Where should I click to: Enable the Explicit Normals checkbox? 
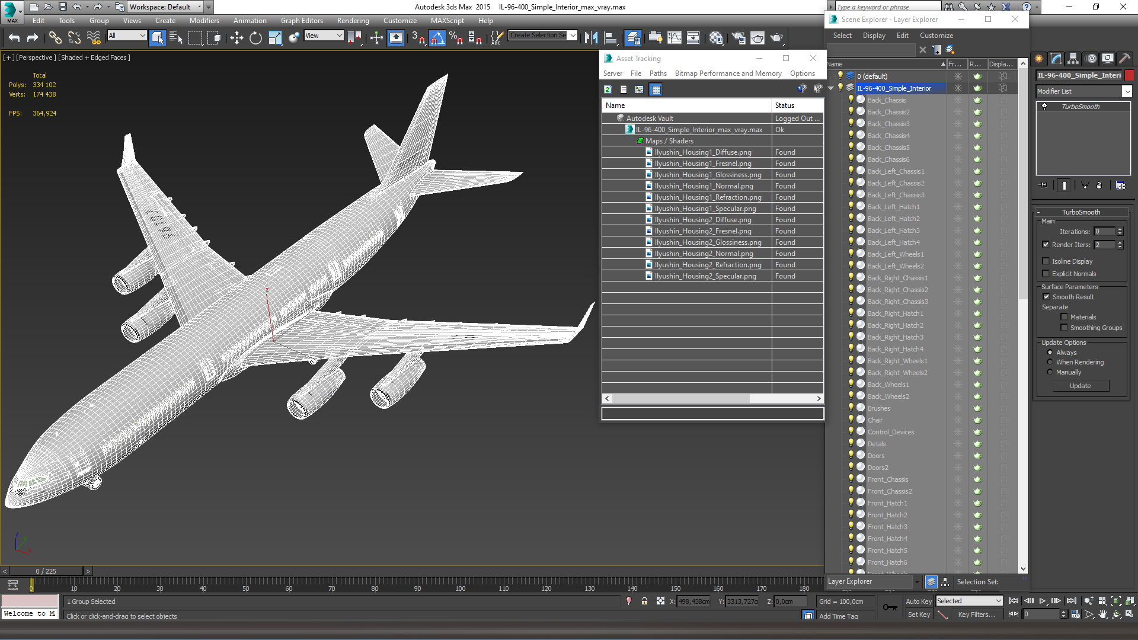1046,274
